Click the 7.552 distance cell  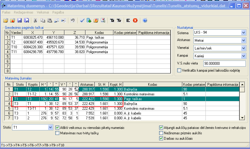[x=87, y=113]
